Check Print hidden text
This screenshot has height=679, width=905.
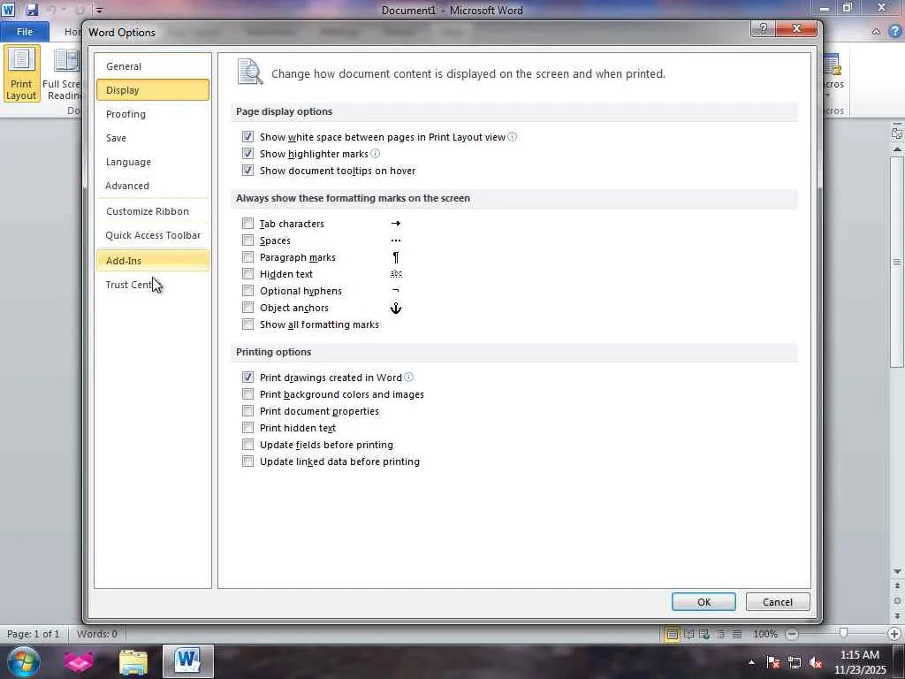(x=247, y=427)
